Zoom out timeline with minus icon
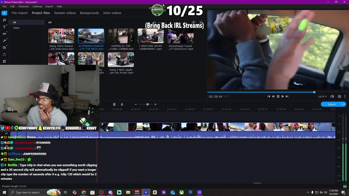The height and width of the screenshot is (196, 349). pos(136,104)
